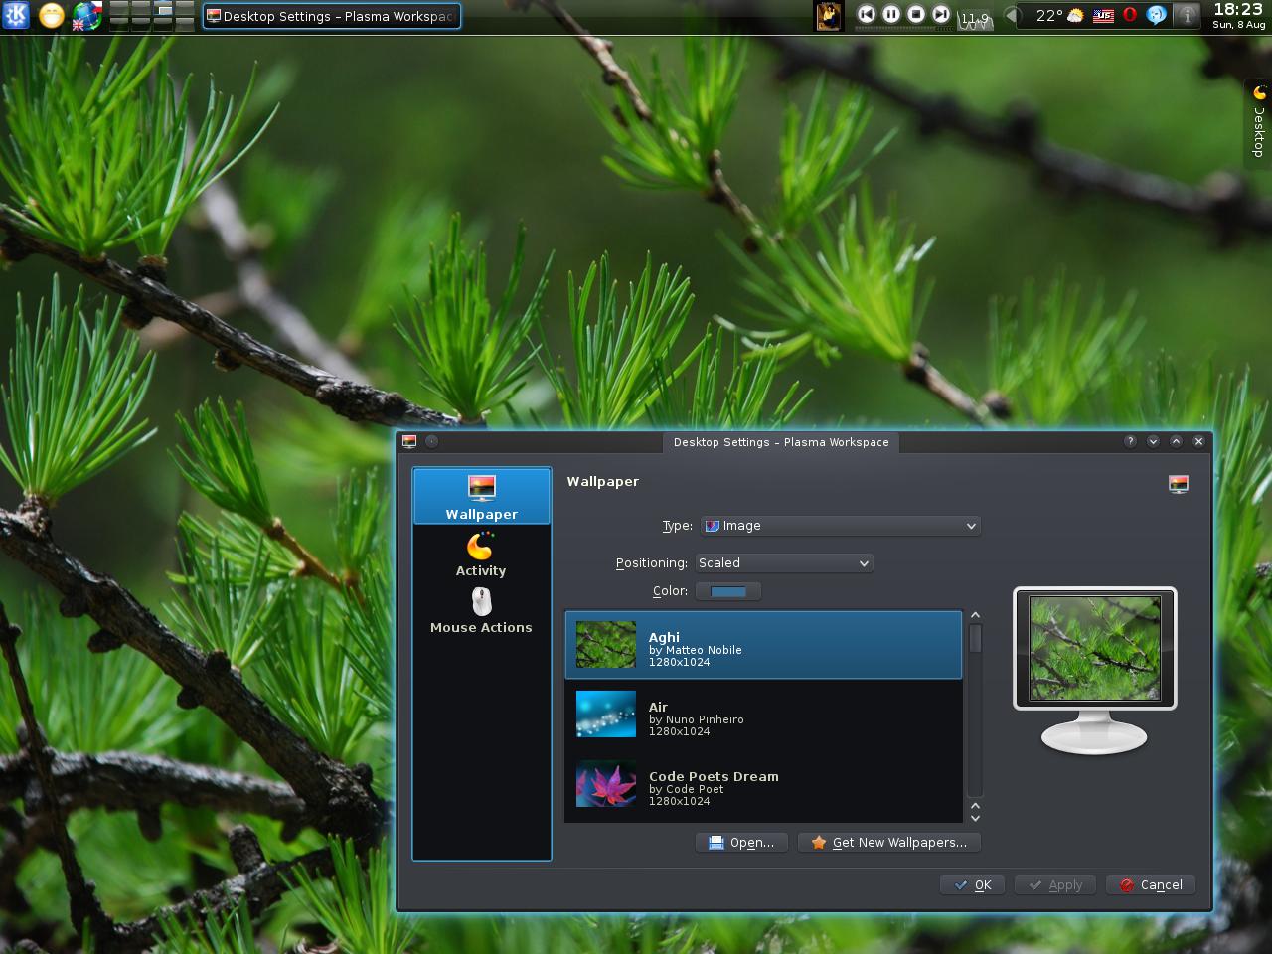Choose the Air wallpaper by Nuno Pinheiro
Image resolution: width=1272 pixels, height=954 pixels.
tap(763, 715)
